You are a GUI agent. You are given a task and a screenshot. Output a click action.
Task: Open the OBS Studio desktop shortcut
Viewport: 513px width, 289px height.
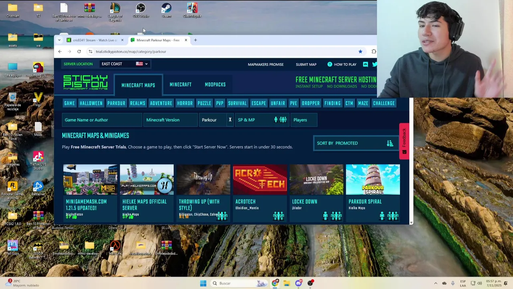pyautogui.click(x=141, y=10)
